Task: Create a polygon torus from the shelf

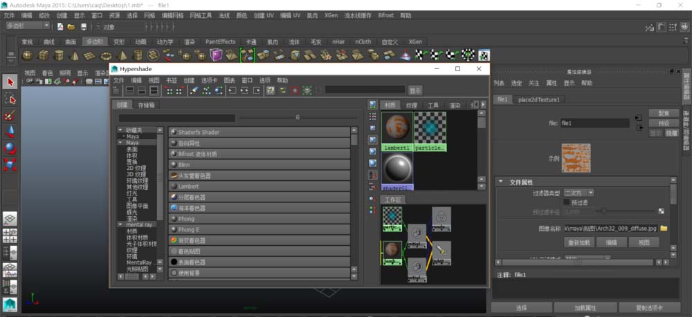Action: click(106, 55)
